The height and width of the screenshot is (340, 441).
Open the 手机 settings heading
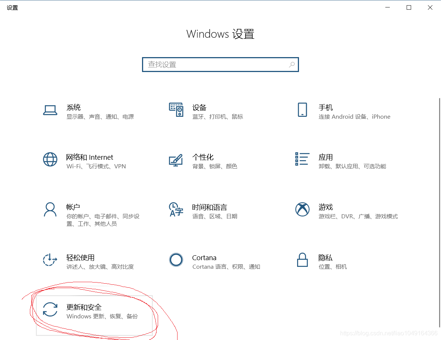click(326, 107)
